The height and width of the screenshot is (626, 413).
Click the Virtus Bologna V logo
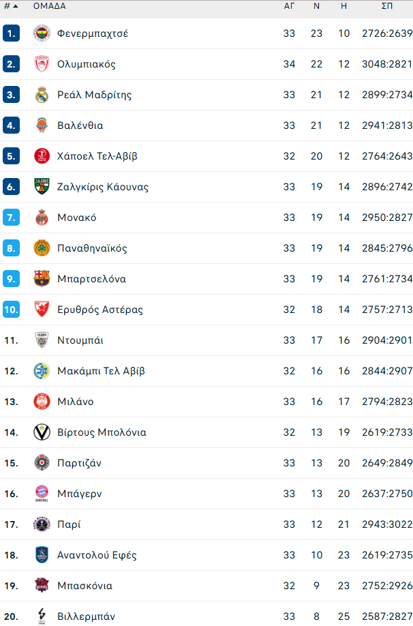[x=42, y=432]
